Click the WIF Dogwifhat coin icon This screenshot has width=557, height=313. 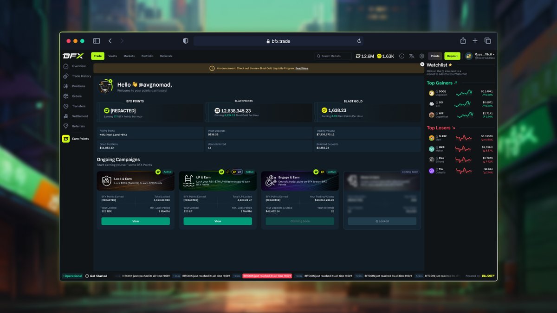(x=432, y=115)
